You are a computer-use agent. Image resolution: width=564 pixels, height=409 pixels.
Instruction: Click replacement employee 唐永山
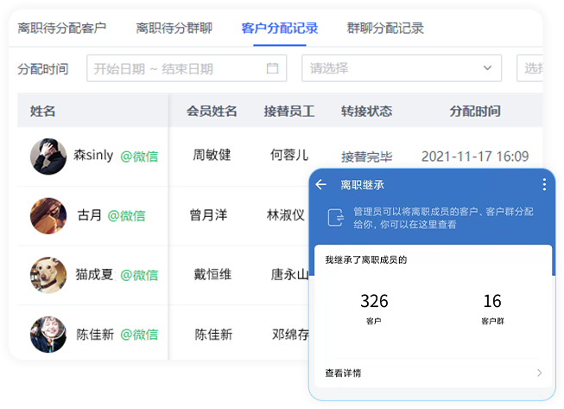[x=290, y=274]
